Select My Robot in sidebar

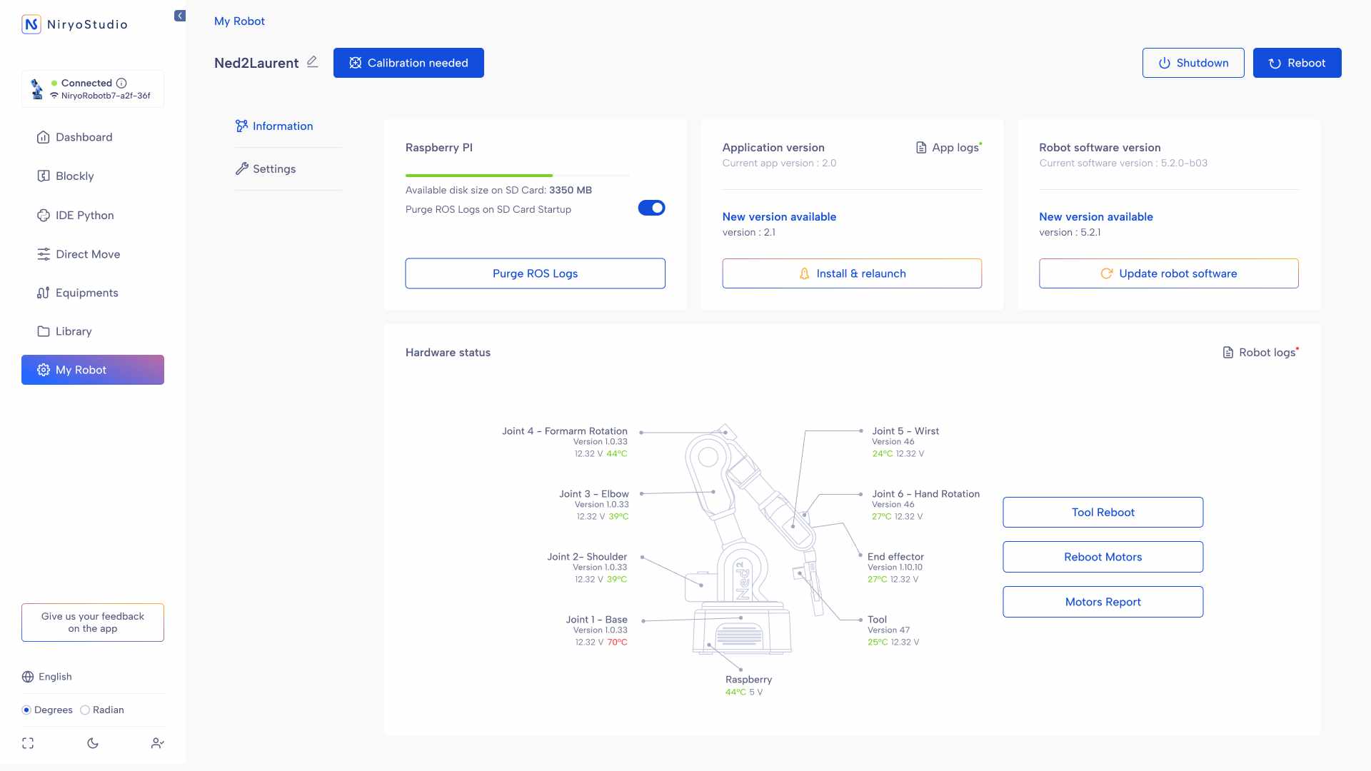point(93,370)
